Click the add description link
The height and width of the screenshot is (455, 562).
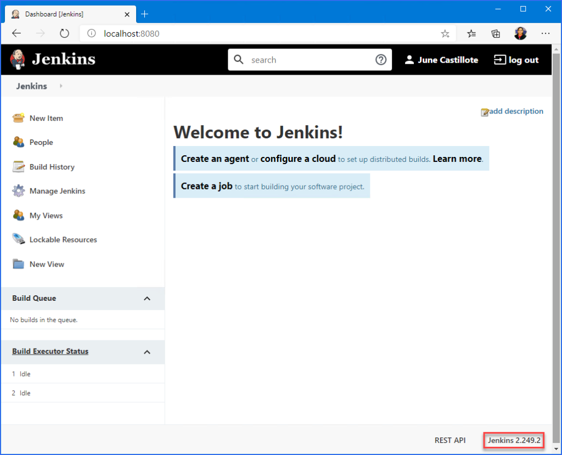(x=515, y=111)
